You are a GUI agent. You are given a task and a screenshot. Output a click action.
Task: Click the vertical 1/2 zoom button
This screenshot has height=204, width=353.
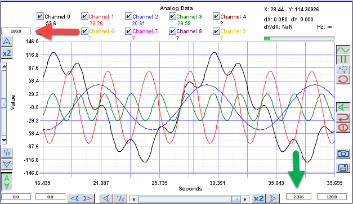click(x=7, y=153)
